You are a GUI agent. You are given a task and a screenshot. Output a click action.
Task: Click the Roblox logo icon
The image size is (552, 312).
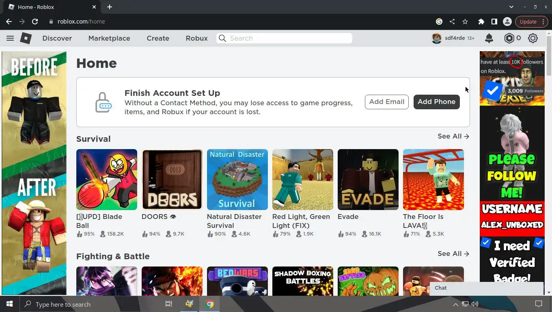[x=26, y=38]
